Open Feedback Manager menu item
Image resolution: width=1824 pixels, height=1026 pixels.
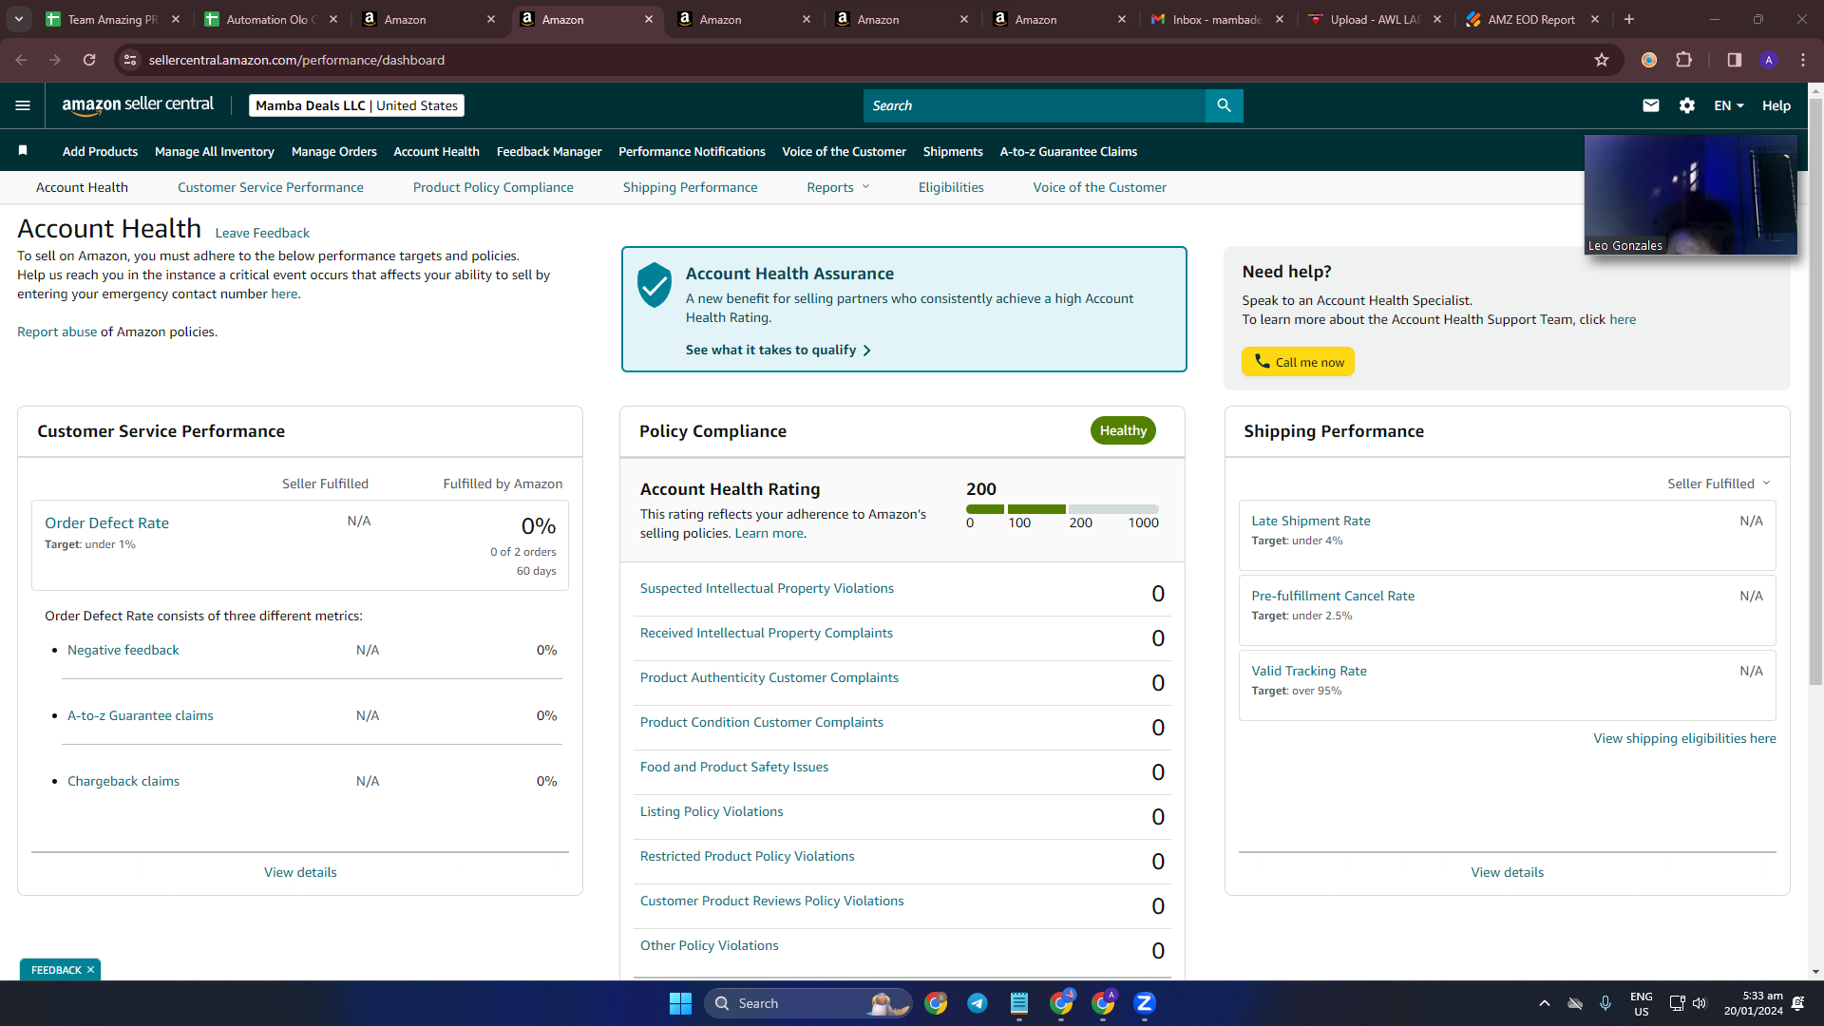coord(549,151)
